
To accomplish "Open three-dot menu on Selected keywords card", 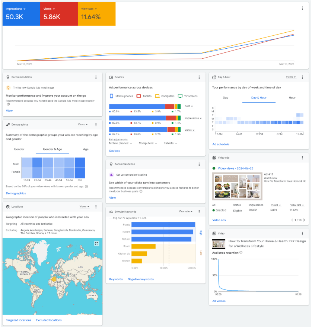I will pos(199,211).
